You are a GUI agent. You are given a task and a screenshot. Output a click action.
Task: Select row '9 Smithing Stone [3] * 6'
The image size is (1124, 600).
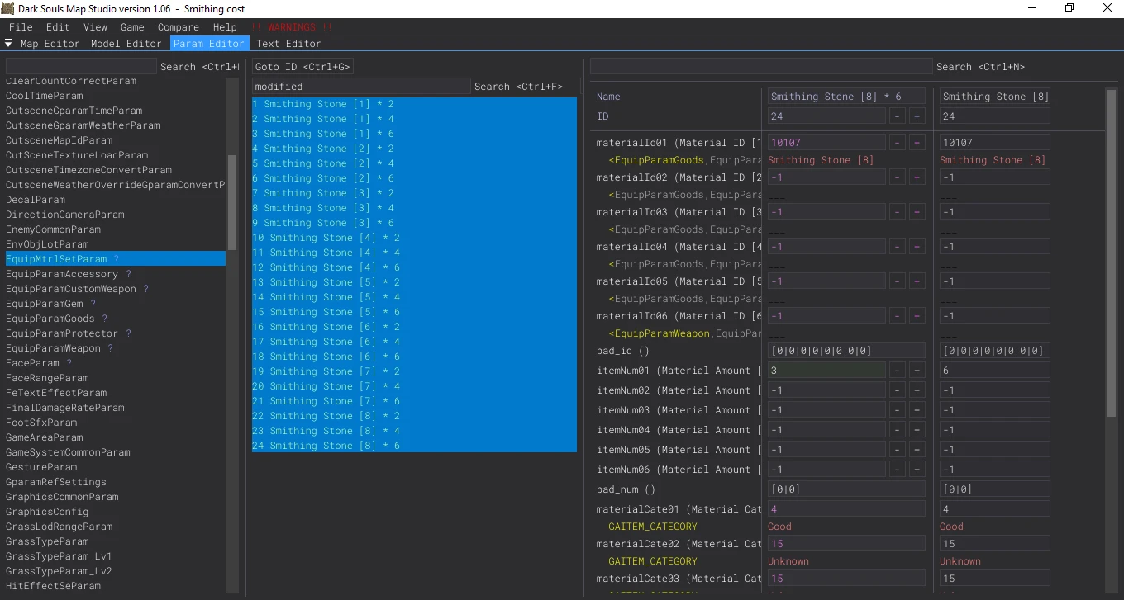click(414, 223)
